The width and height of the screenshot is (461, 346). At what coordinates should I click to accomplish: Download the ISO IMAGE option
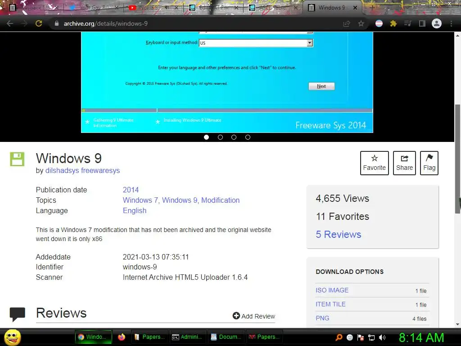(332, 290)
